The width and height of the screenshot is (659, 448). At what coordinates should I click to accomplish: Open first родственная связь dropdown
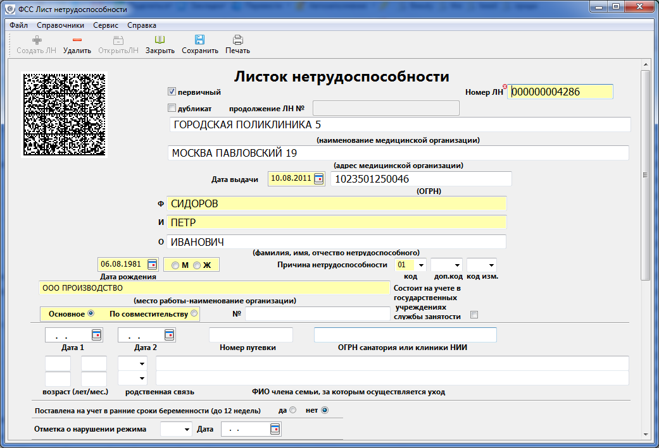[142, 364]
